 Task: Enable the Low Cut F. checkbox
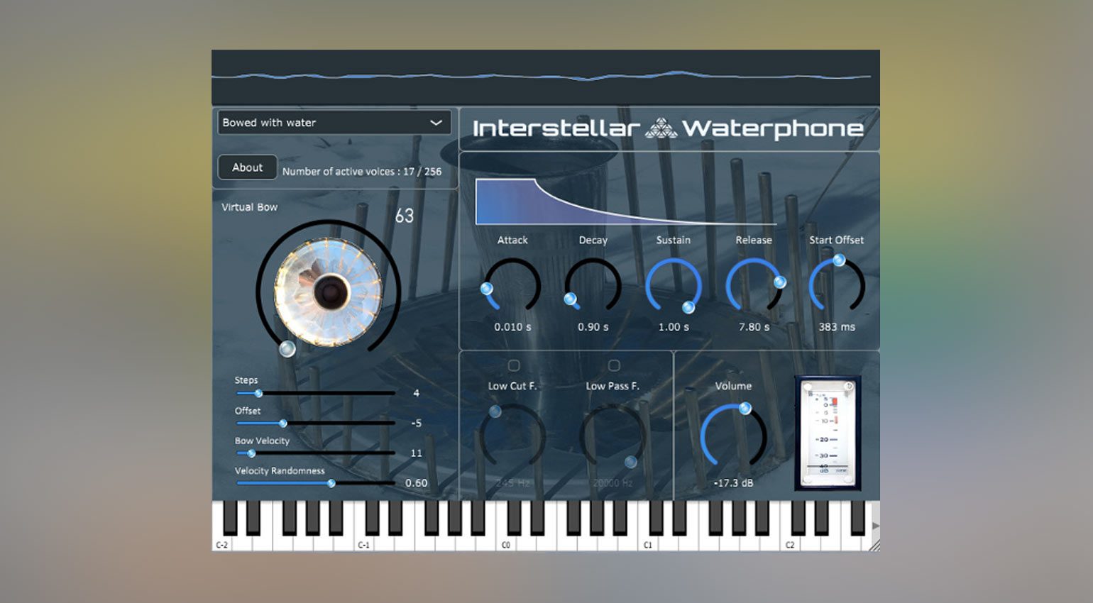click(x=513, y=365)
